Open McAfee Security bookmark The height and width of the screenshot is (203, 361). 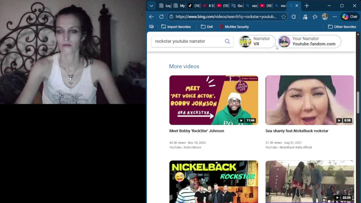(x=234, y=27)
